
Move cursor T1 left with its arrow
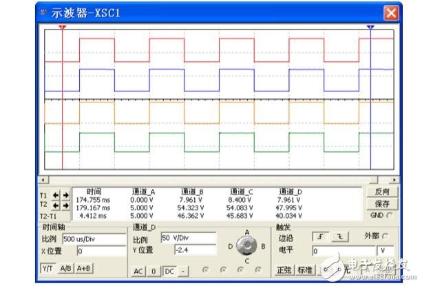point(56,195)
